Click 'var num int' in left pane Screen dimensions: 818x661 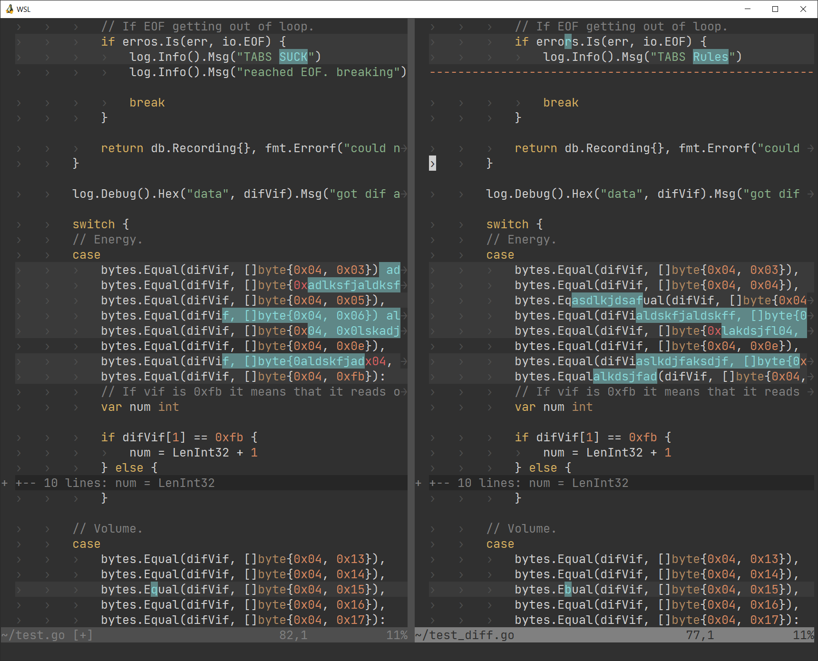tap(140, 407)
